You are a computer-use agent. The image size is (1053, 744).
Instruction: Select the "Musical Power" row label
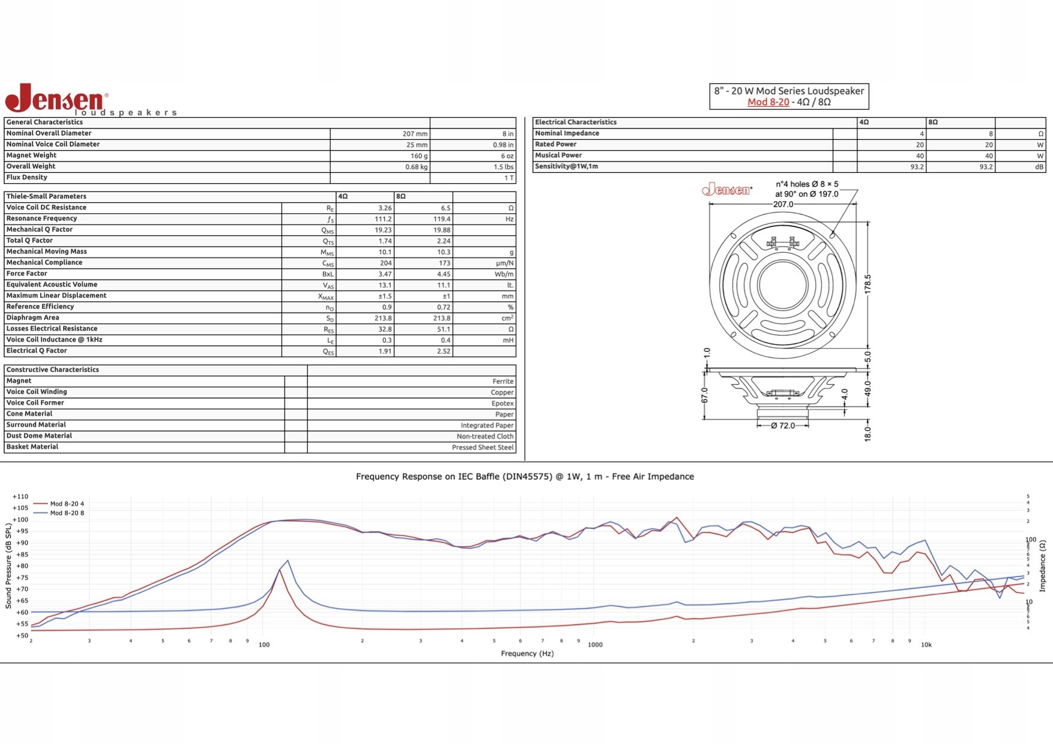[x=558, y=156]
